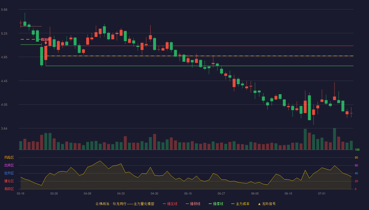
Task: Click the 5.25 price axis label
Action: click(4, 34)
